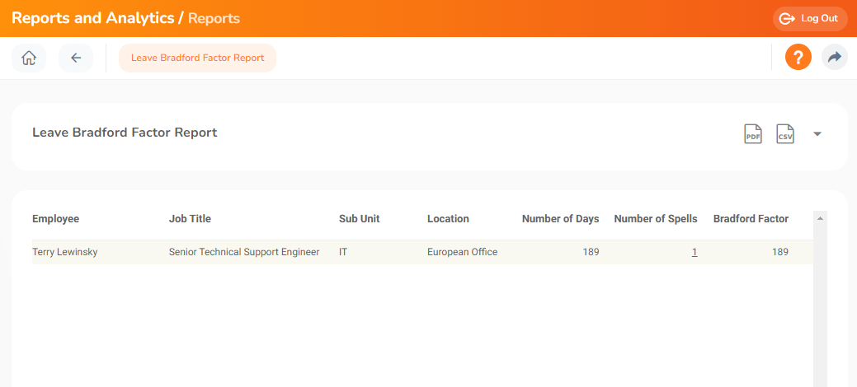The height and width of the screenshot is (387, 857).
Task: Click the Reports breadcrumb
Action: click(214, 19)
